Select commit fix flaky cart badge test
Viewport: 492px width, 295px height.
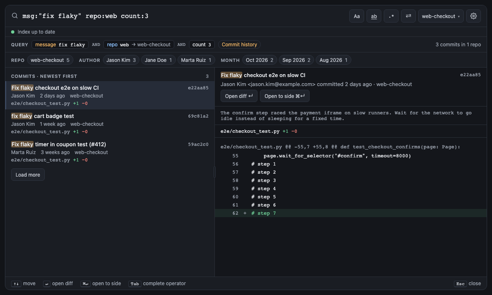pyautogui.click(x=110, y=123)
